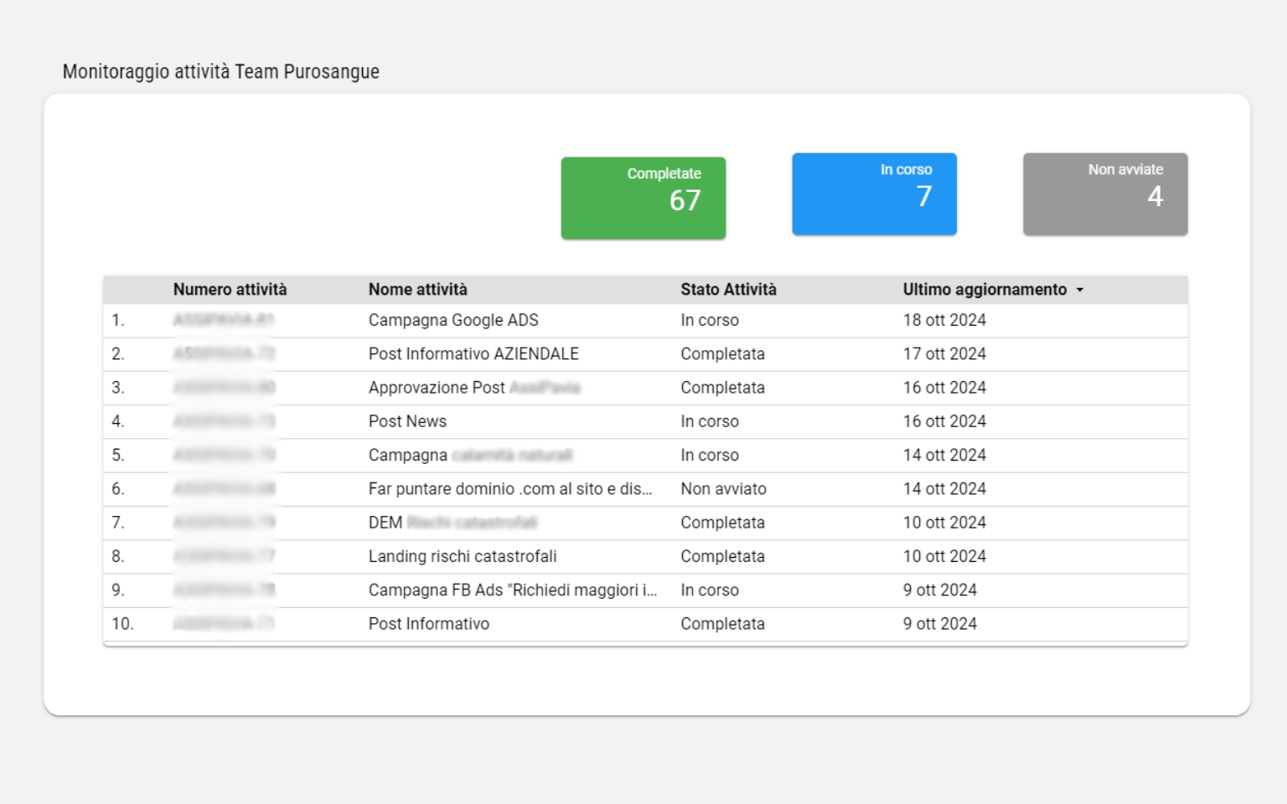Image resolution: width=1287 pixels, height=804 pixels.
Task: Sort by Numero attività column header
Action: point(230,290)
